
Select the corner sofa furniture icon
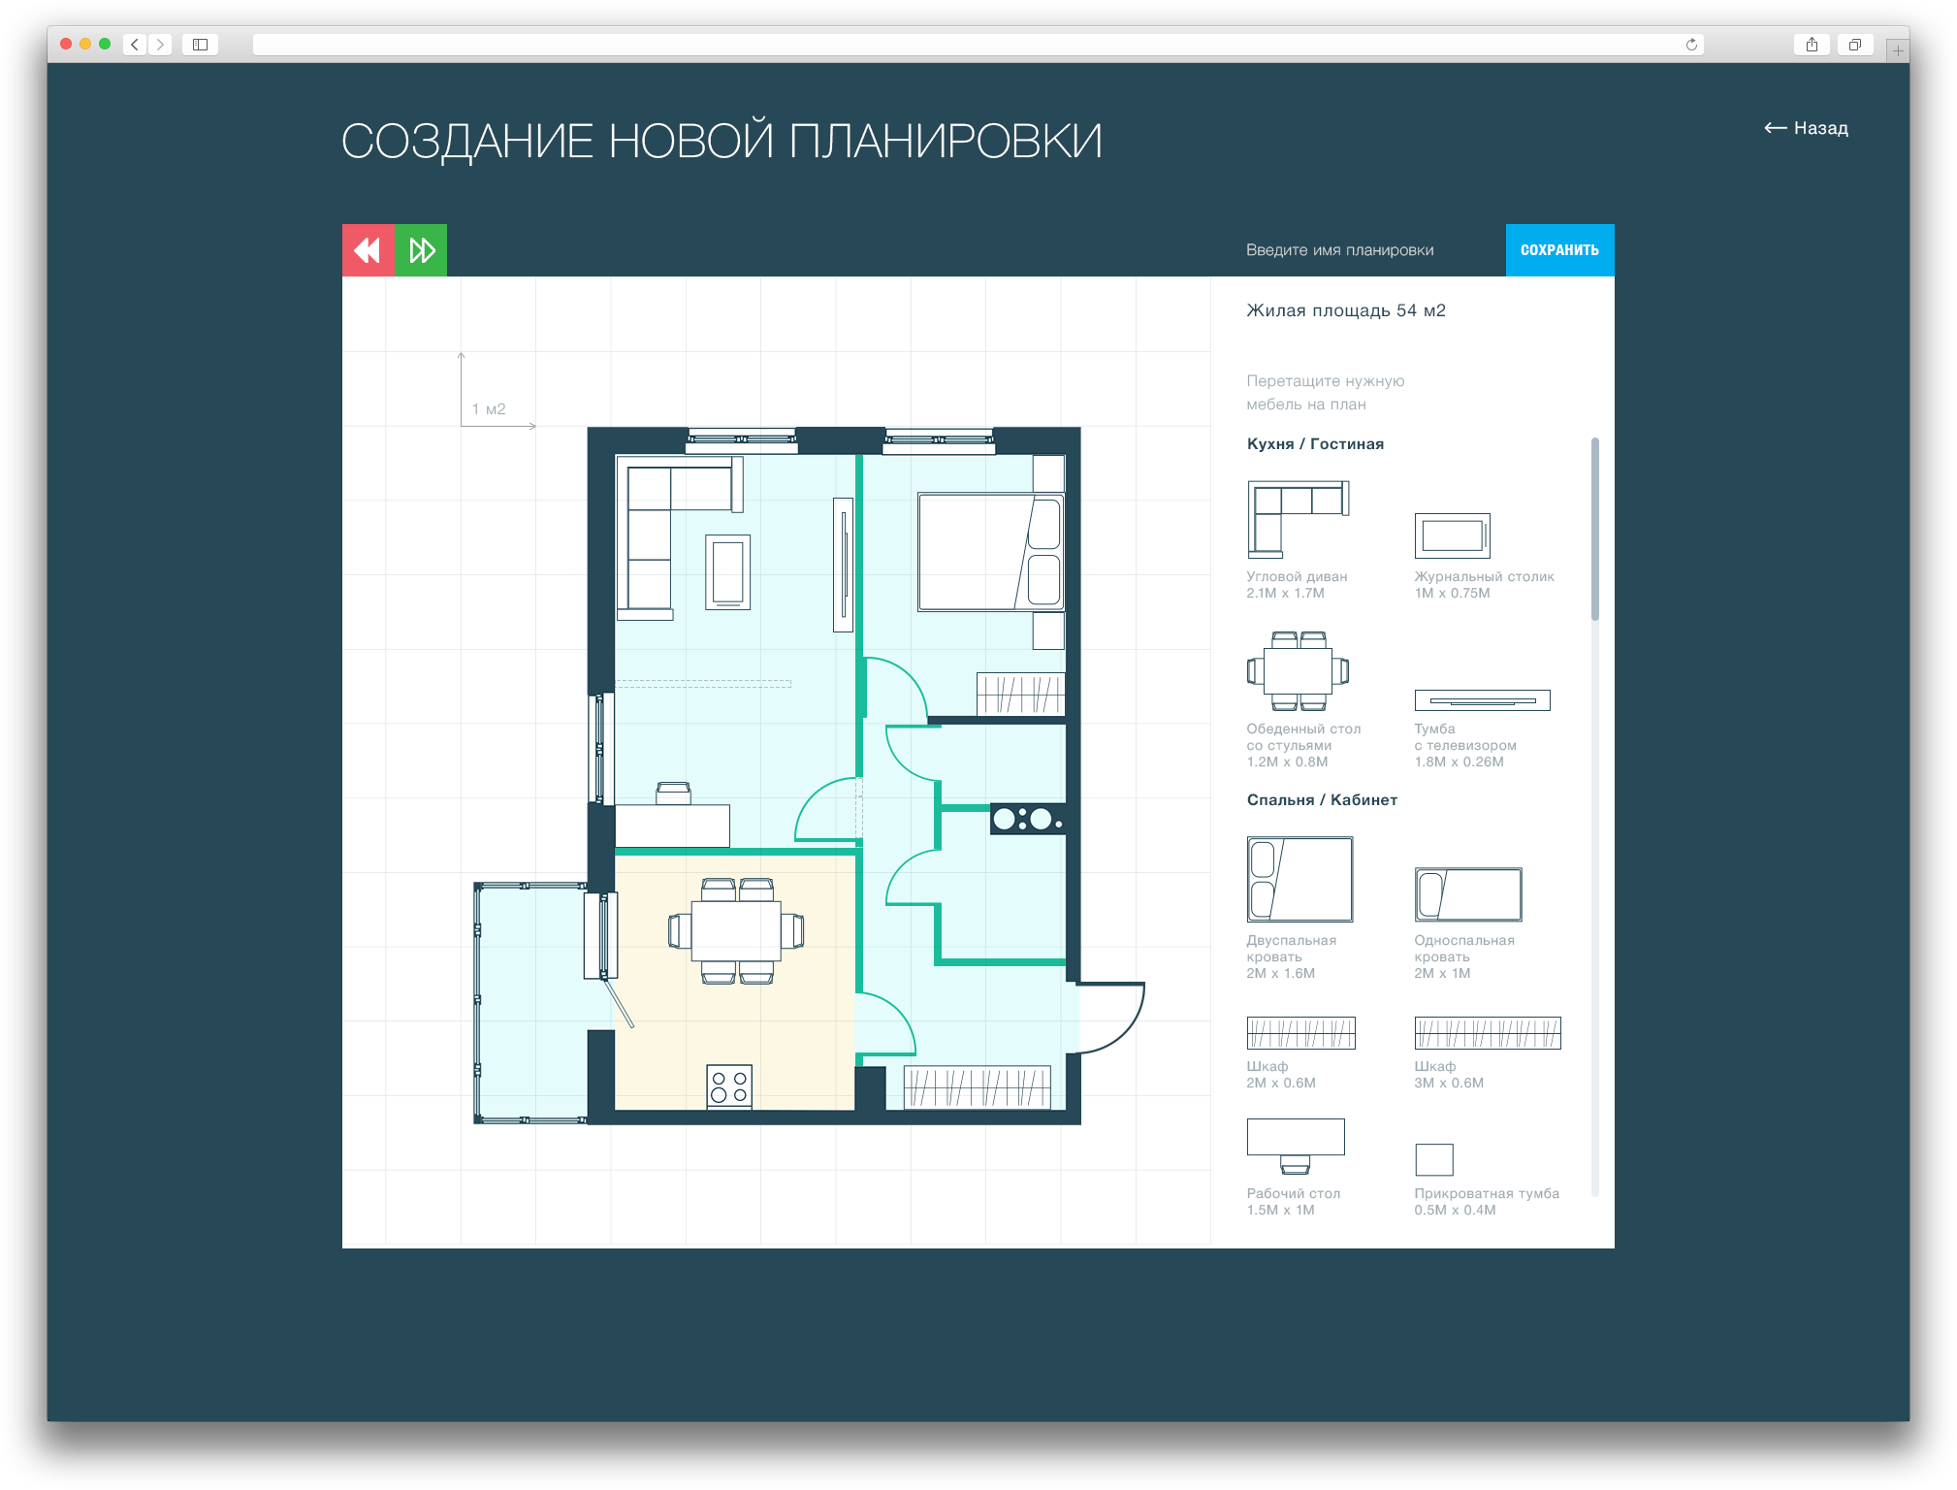1298,519
